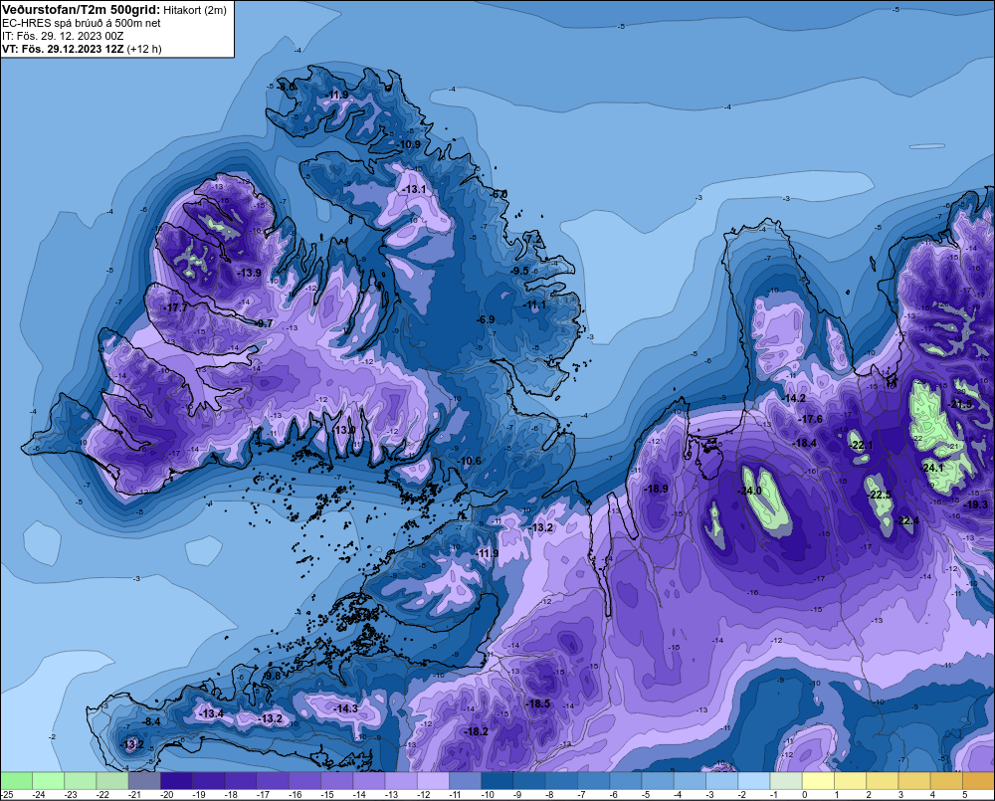995x801 pixels.
Task: Select the legend swatch above the 3 label
Action: pos(914,780)
